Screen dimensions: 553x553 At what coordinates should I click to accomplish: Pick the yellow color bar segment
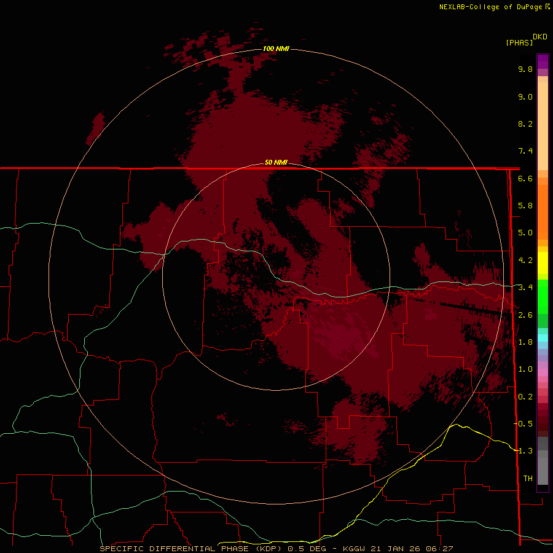click(543, 263)
